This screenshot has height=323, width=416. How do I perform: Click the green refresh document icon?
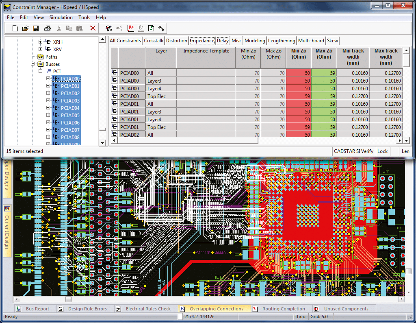pos(151,28)
